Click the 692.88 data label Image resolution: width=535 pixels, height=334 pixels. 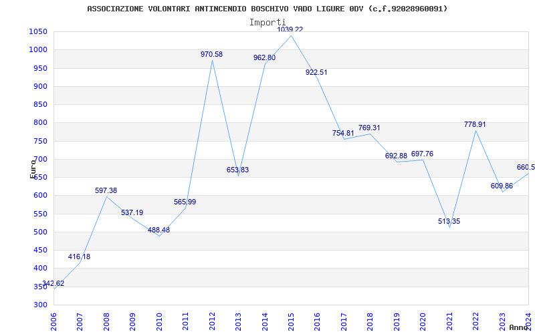pyautogui.click(x=396, y=156)
